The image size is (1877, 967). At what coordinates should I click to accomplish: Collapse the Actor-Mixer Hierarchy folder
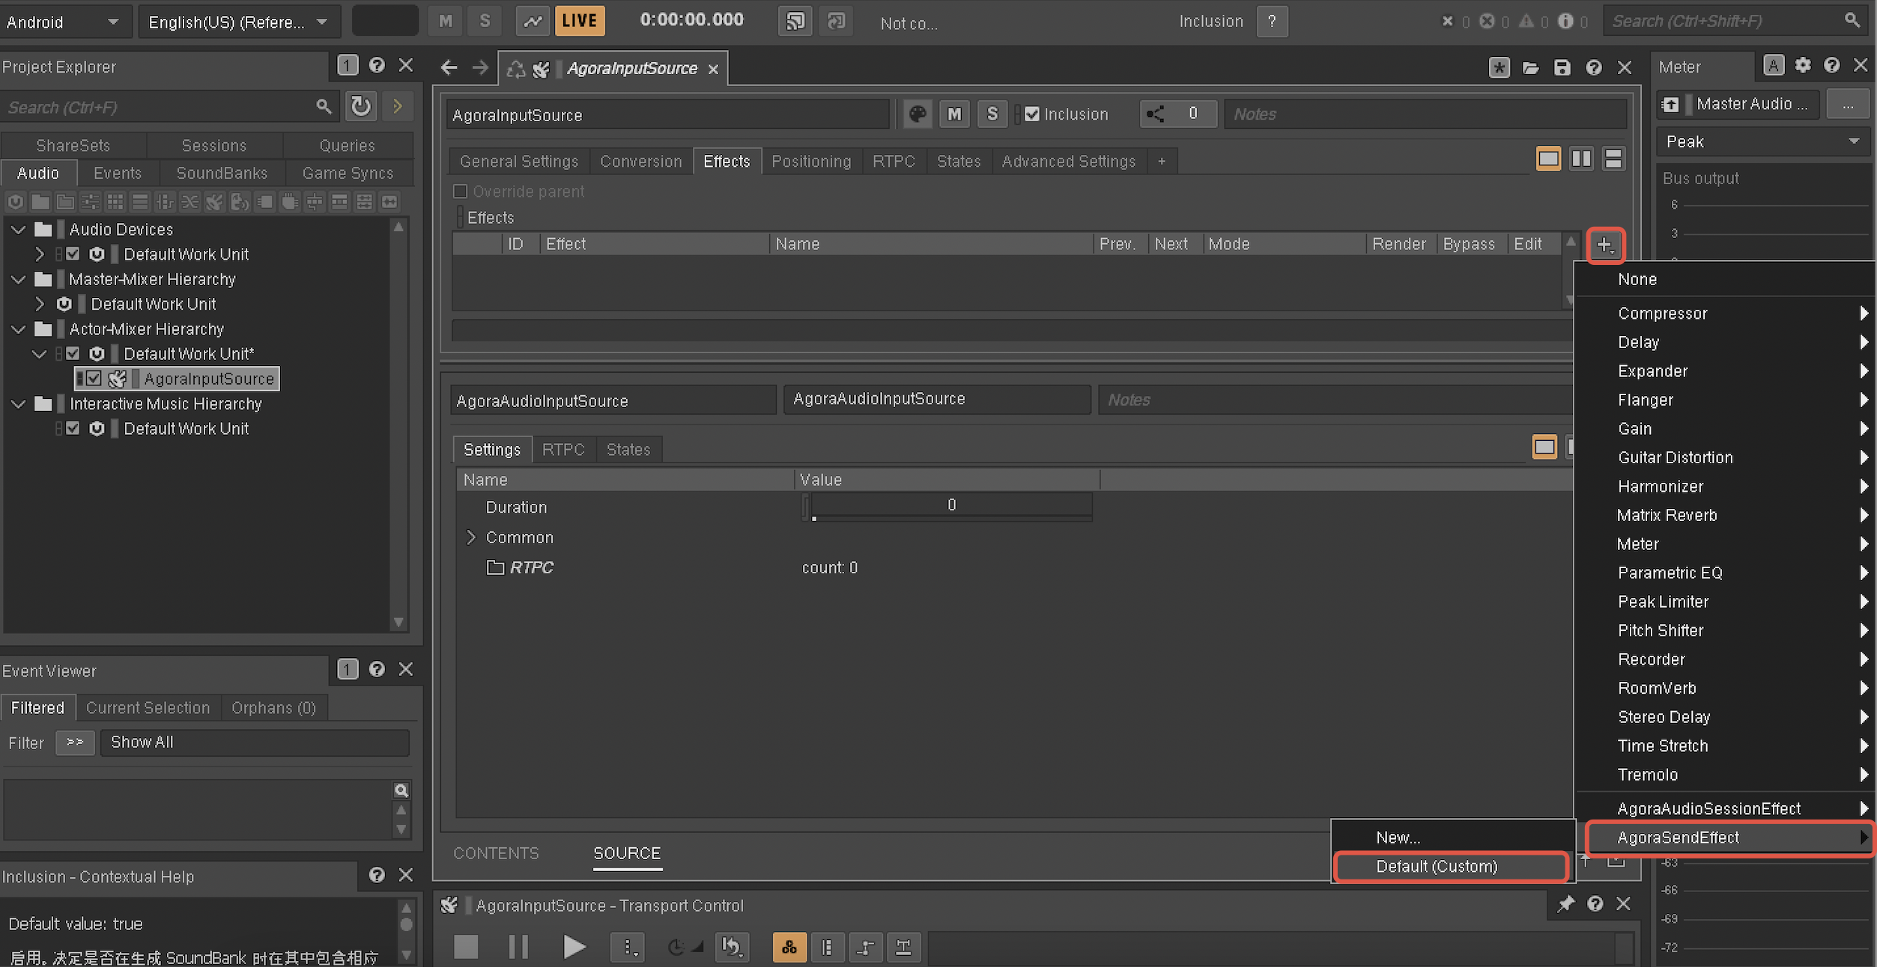[x=18, y=329]
